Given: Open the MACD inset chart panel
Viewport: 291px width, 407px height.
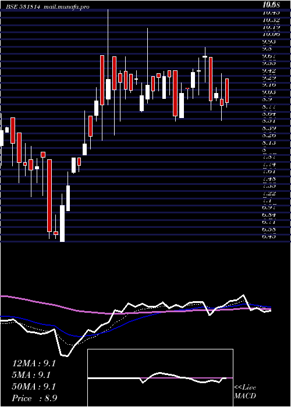Looking at the screenshot, I should pyautogui.click(x=160, y=378).
